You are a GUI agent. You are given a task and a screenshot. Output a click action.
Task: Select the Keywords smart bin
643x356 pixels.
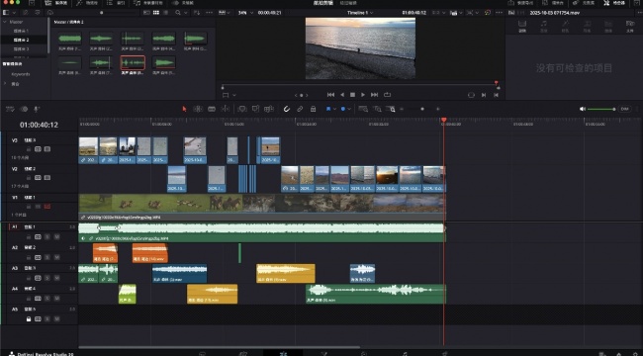(x=21, y=74)
